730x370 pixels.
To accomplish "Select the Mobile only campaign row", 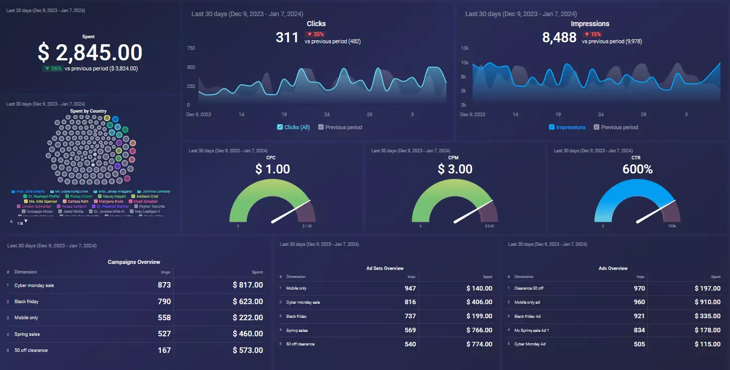I will (x=135, y=318).
